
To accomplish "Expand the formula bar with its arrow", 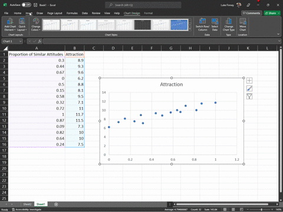I will pyautogui.click(x=279, y=41).
